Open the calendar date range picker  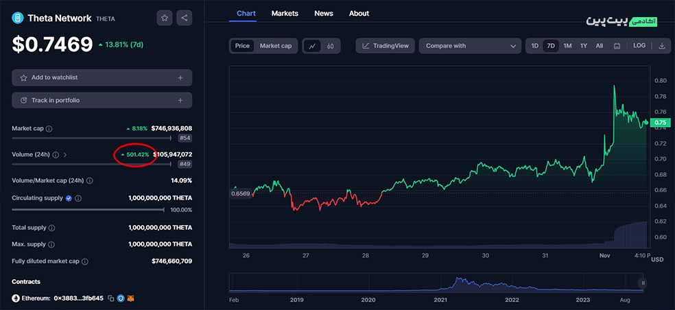coord(617,46)
